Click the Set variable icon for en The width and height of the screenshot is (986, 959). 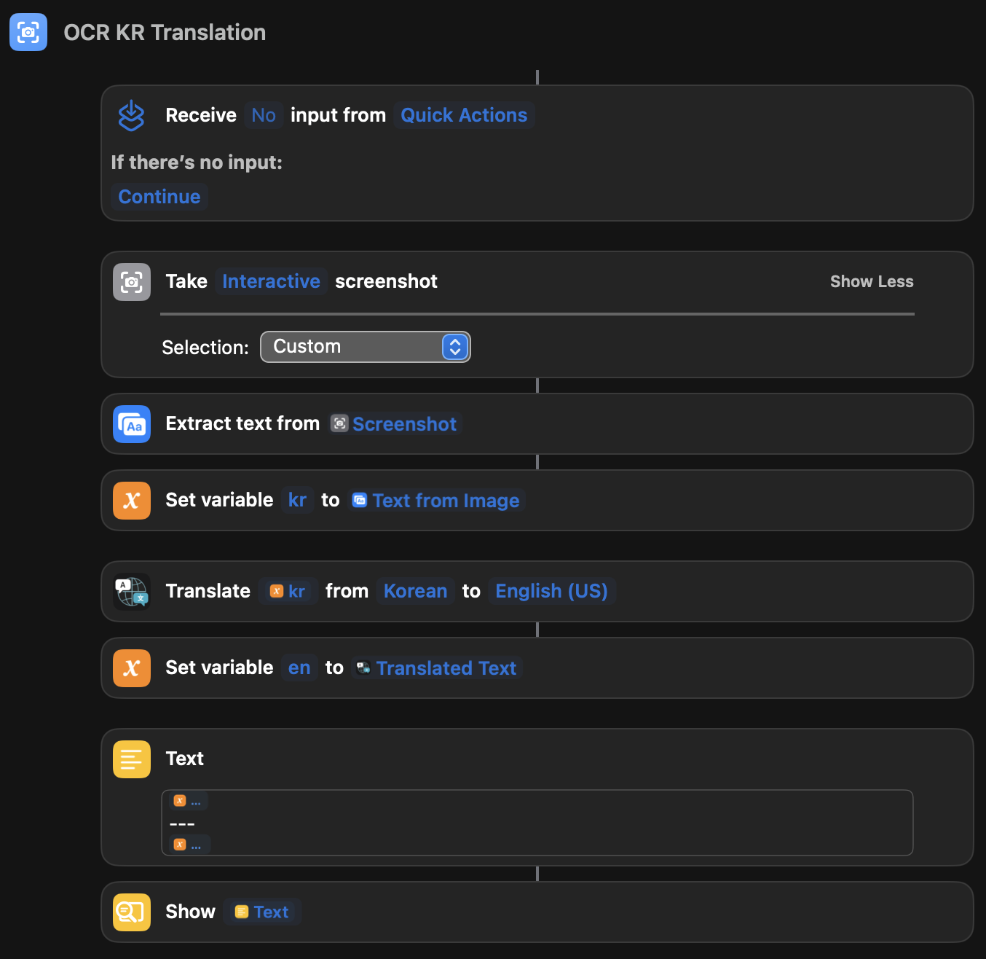(x=131, y=668)
